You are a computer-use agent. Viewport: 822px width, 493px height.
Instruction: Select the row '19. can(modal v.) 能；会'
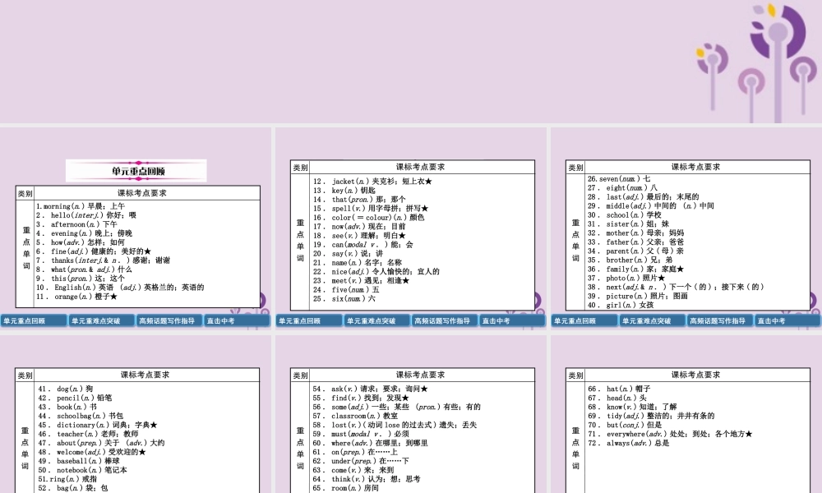pos(363,245)
